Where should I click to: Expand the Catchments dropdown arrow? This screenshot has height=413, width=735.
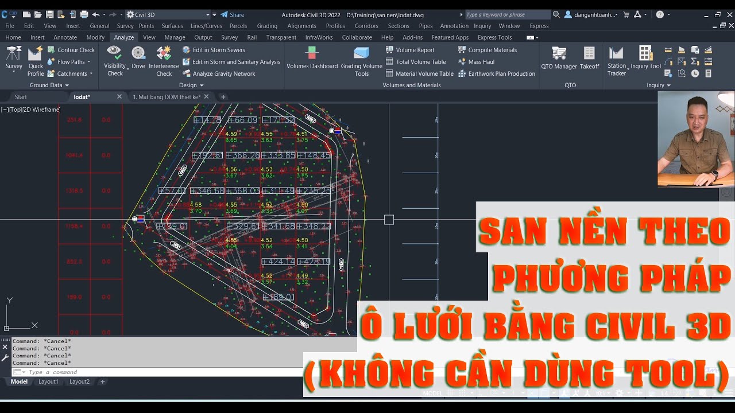point(91,73)
